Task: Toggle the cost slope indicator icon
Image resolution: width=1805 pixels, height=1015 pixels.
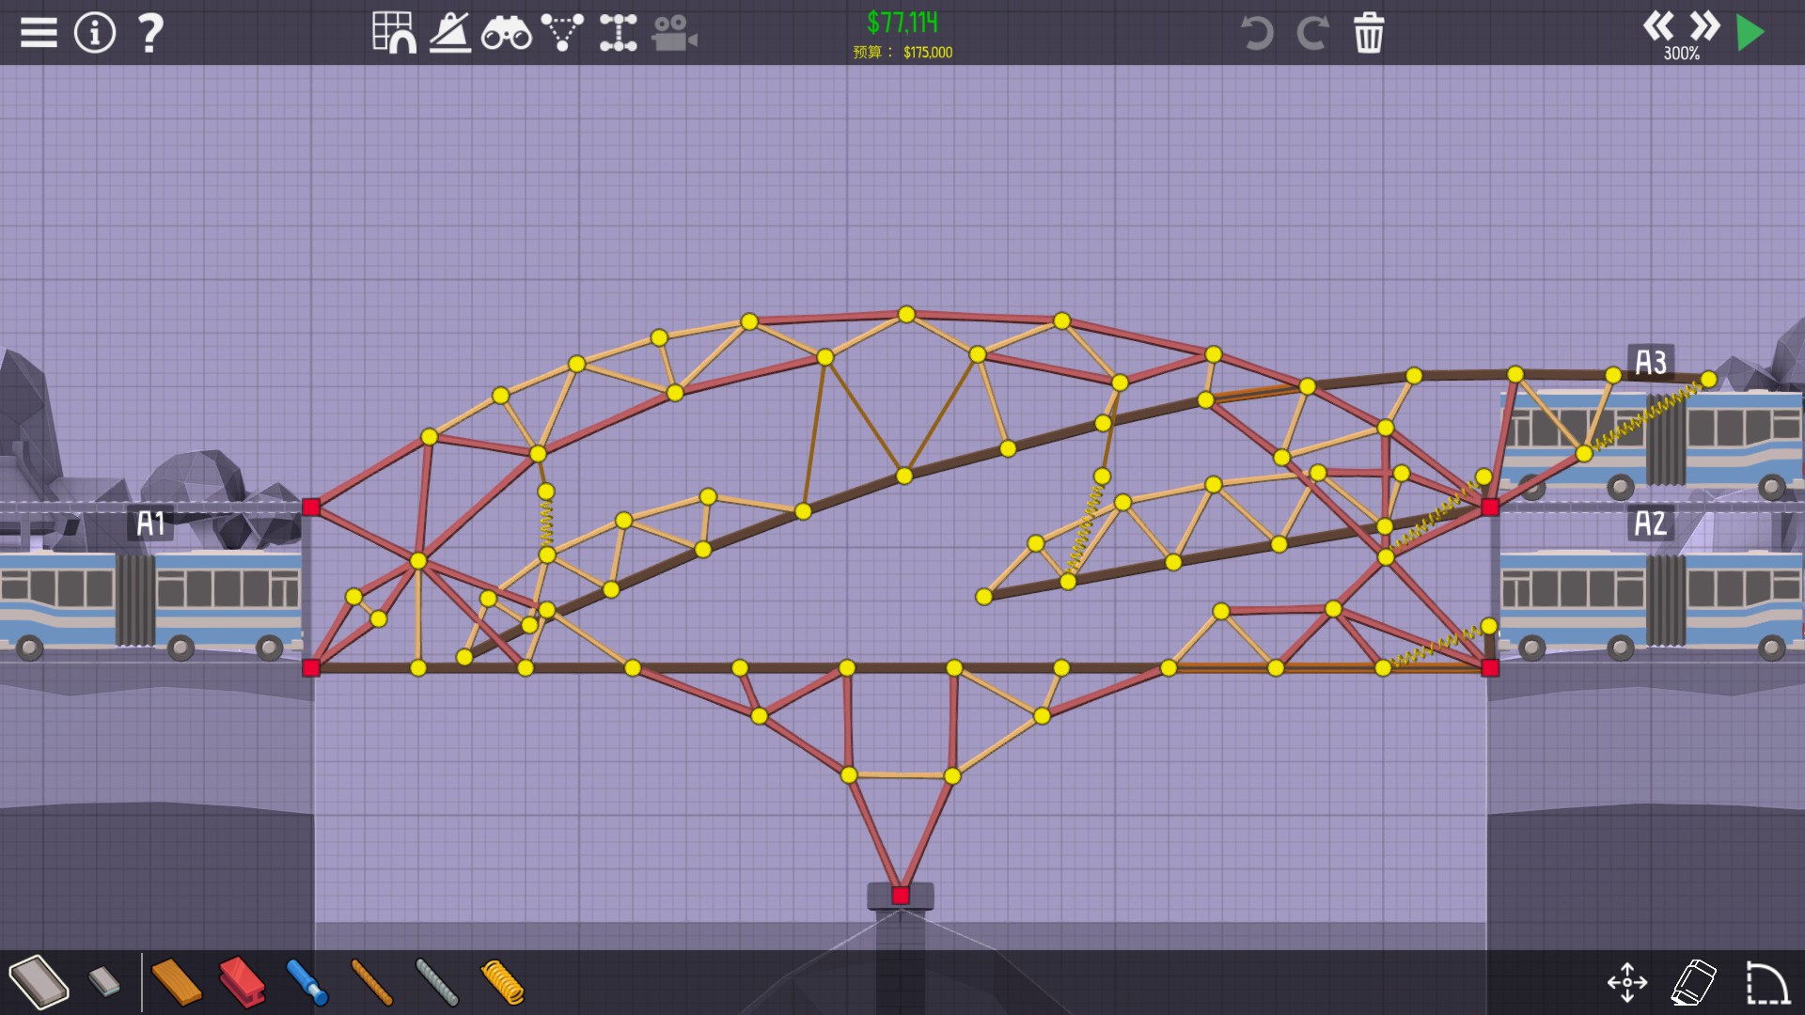Action: click(x=450, y=33)
